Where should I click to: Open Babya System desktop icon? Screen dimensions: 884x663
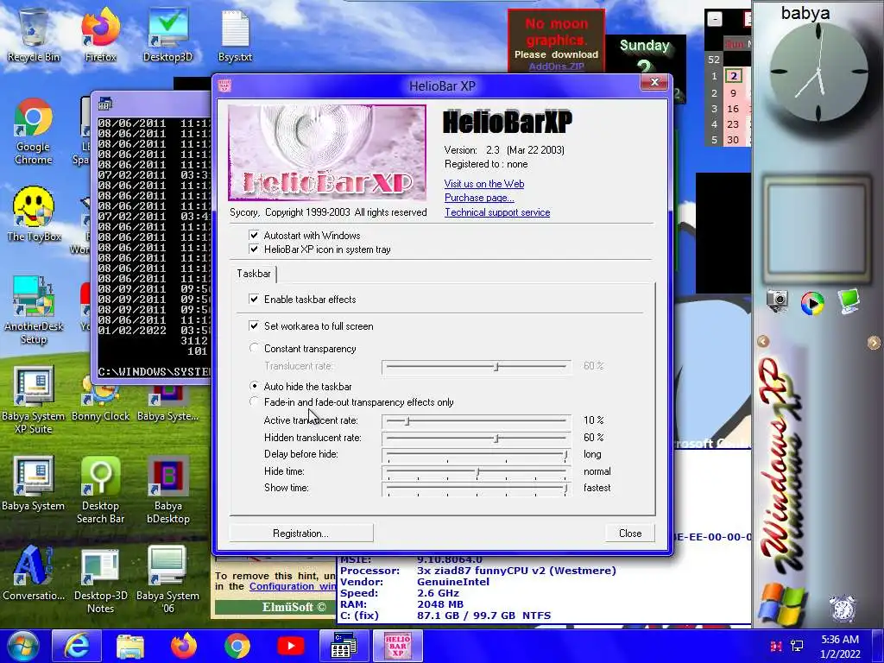(34, 483)
